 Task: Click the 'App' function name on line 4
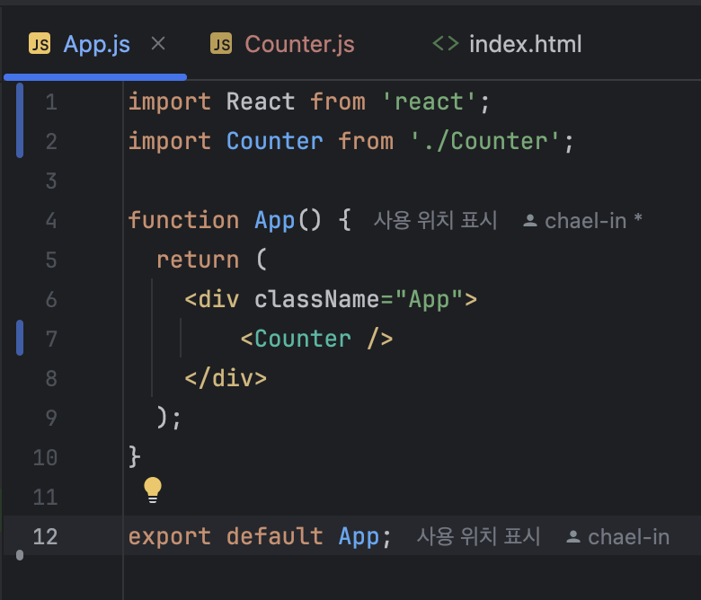tap(274, 221)
